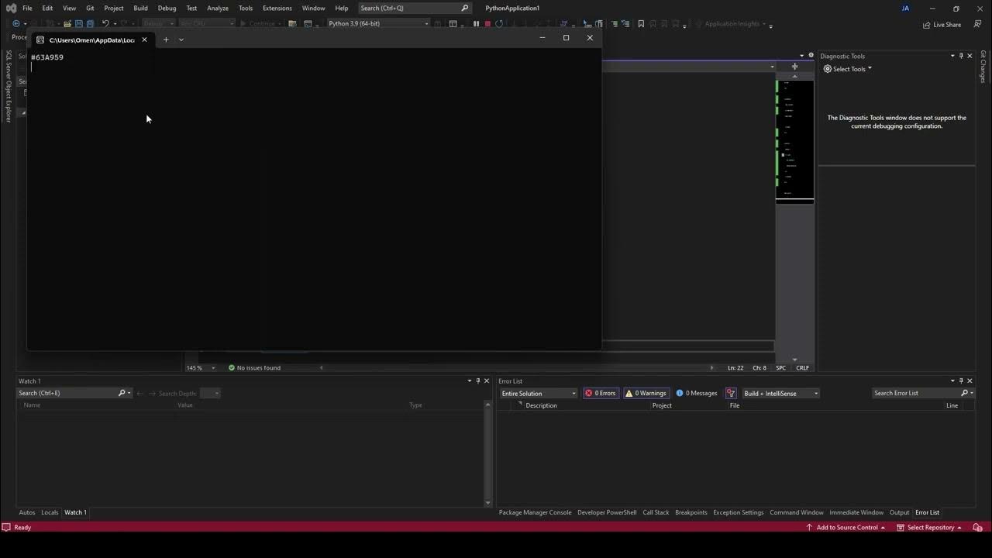Pin the Watch 1 panel
The image size is (992, 558).
(478, 381)
